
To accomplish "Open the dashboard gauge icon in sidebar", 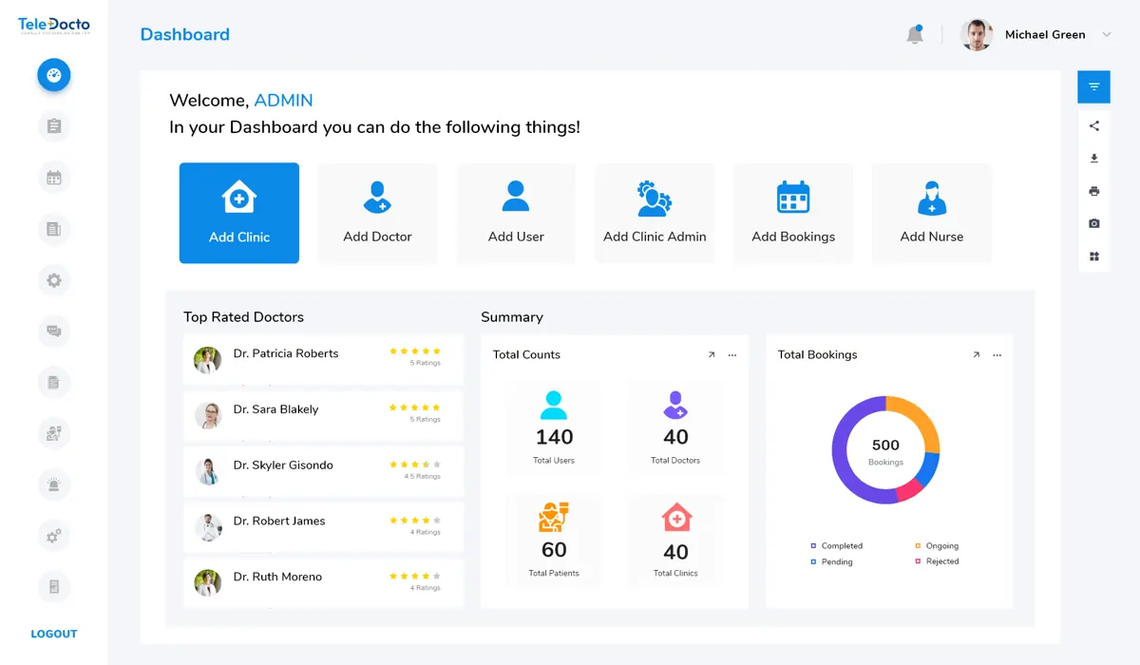I will tap(54, 75).
